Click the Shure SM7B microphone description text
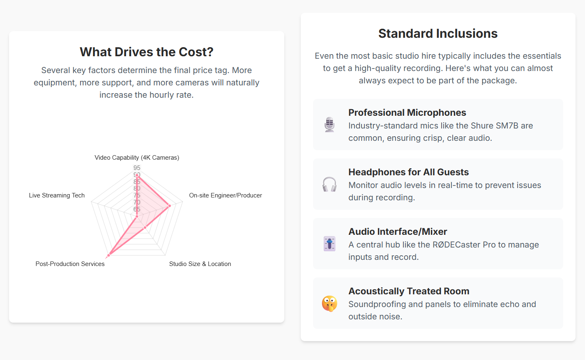The height and width of the screenshot is (360, 585). (441, 132)
